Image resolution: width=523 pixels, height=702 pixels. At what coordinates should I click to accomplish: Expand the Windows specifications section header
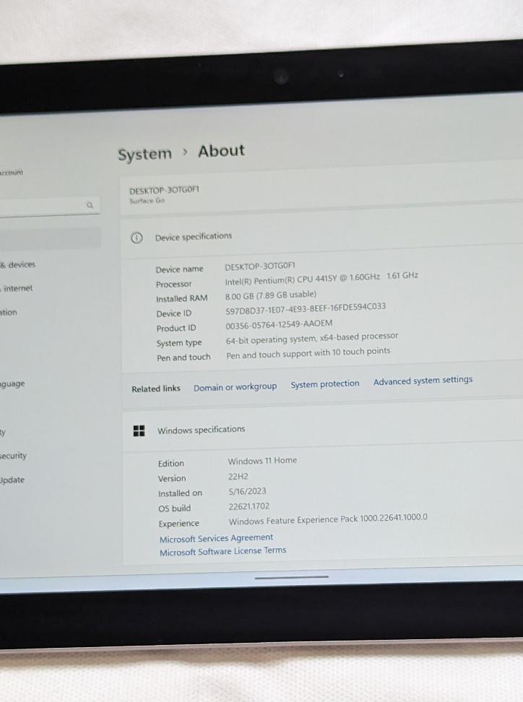(x=322, y=426)
